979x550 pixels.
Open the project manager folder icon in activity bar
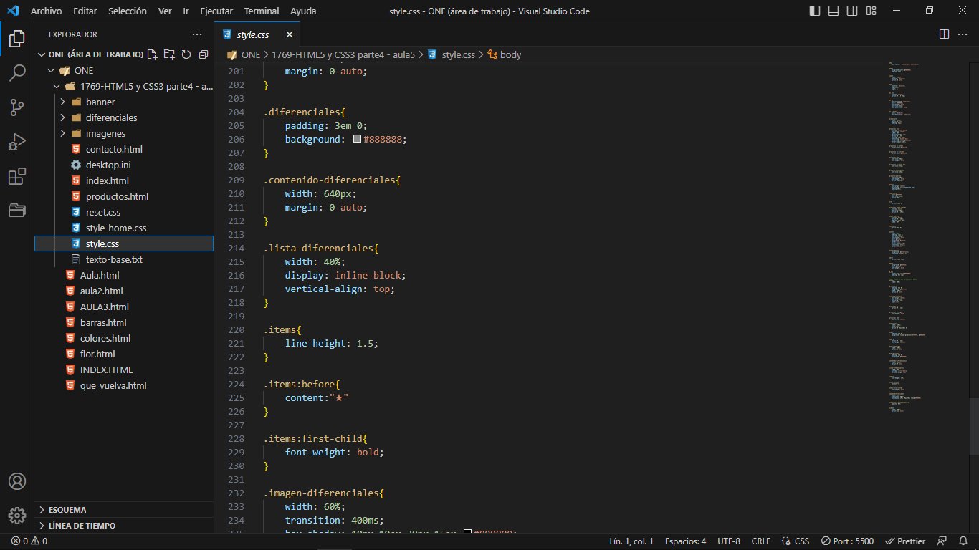click(17, 210)
